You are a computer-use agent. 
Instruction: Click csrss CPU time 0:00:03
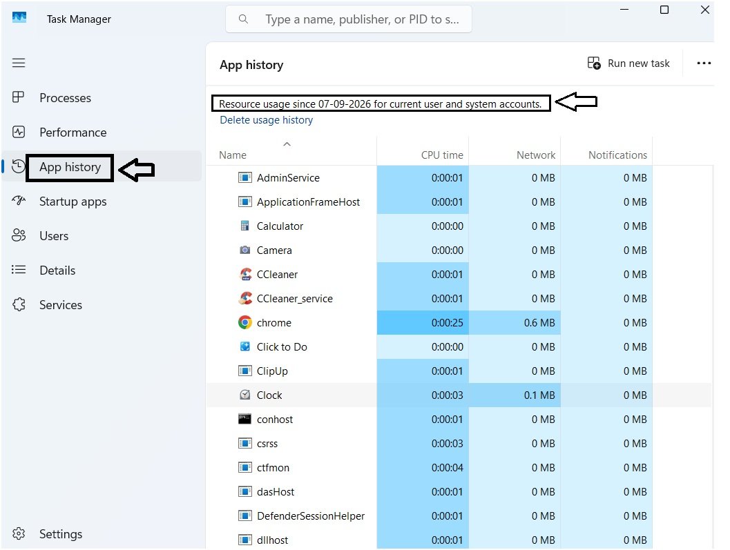[447, 444]
